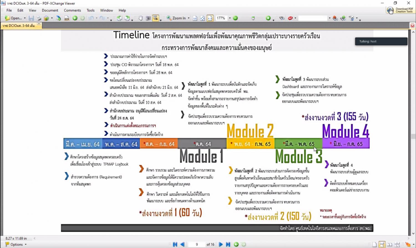Click the Open file icon button

(13, 18)
